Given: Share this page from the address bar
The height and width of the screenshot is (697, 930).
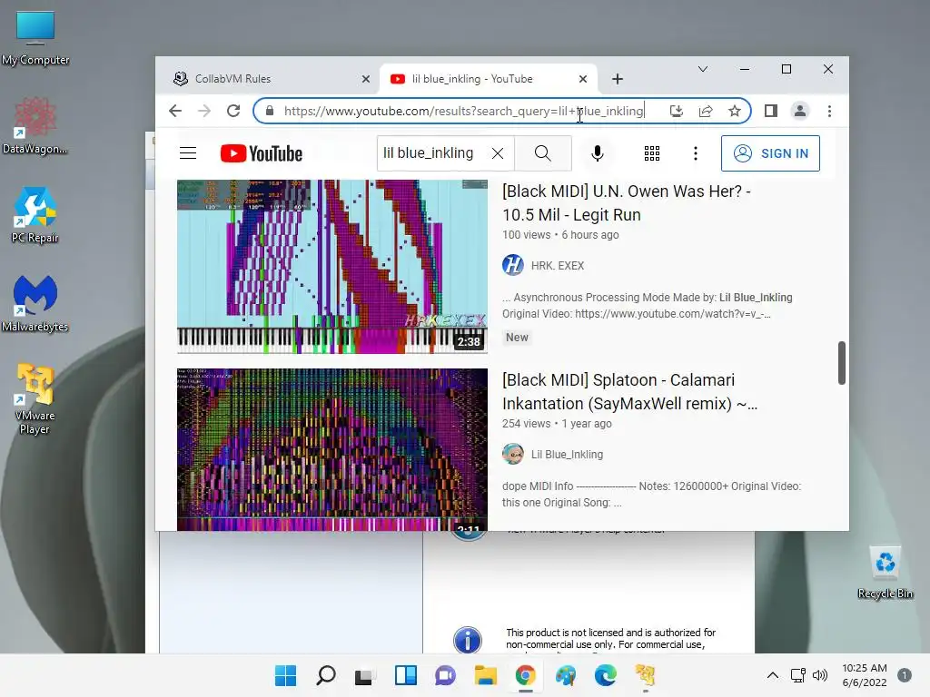Looking at the screenshot, I should click(x=705, y=111).
